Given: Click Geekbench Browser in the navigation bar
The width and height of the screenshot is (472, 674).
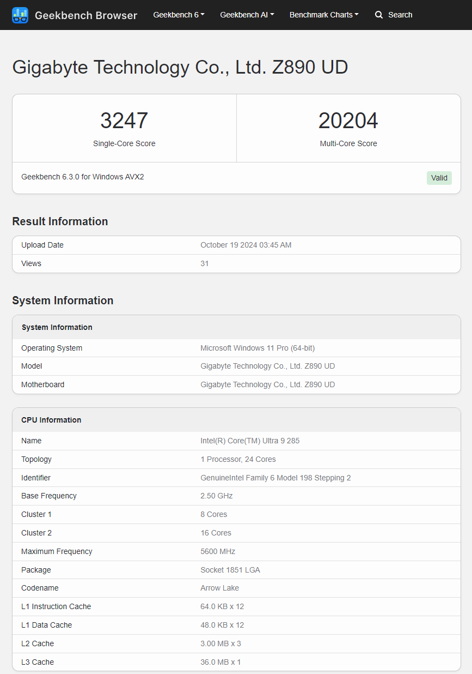Looking at the screenshot, I should pyautogui.click(x=86, y=15).
